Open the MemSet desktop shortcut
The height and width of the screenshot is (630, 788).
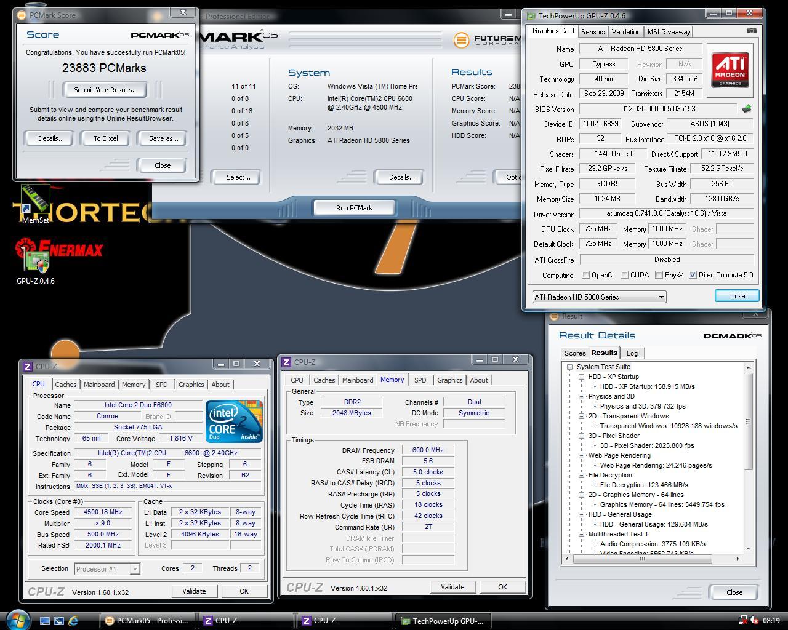[35, 204]
